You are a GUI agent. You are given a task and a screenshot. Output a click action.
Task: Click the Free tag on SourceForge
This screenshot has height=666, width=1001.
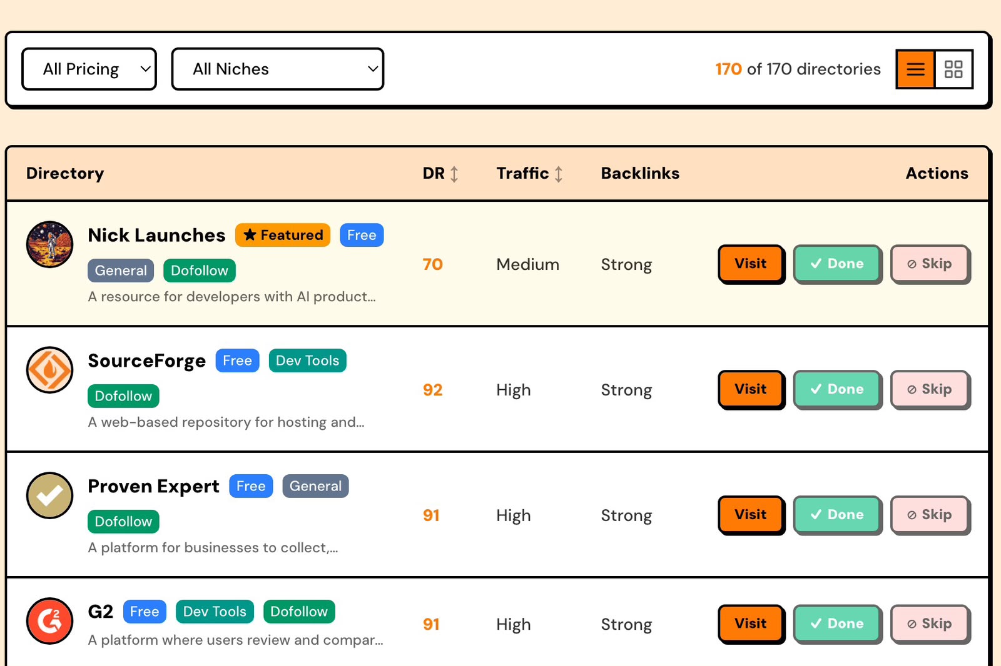click(237, 360)
